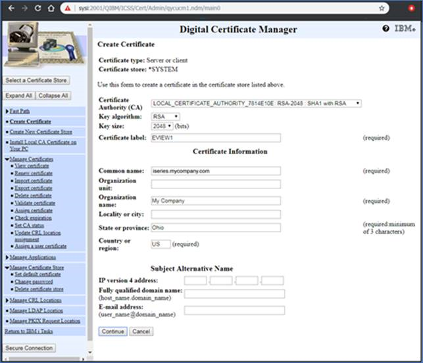Screen dimensions: 423x363
Task: Expand the Manage CRL Locations section
Action: [x=7, y=300]
